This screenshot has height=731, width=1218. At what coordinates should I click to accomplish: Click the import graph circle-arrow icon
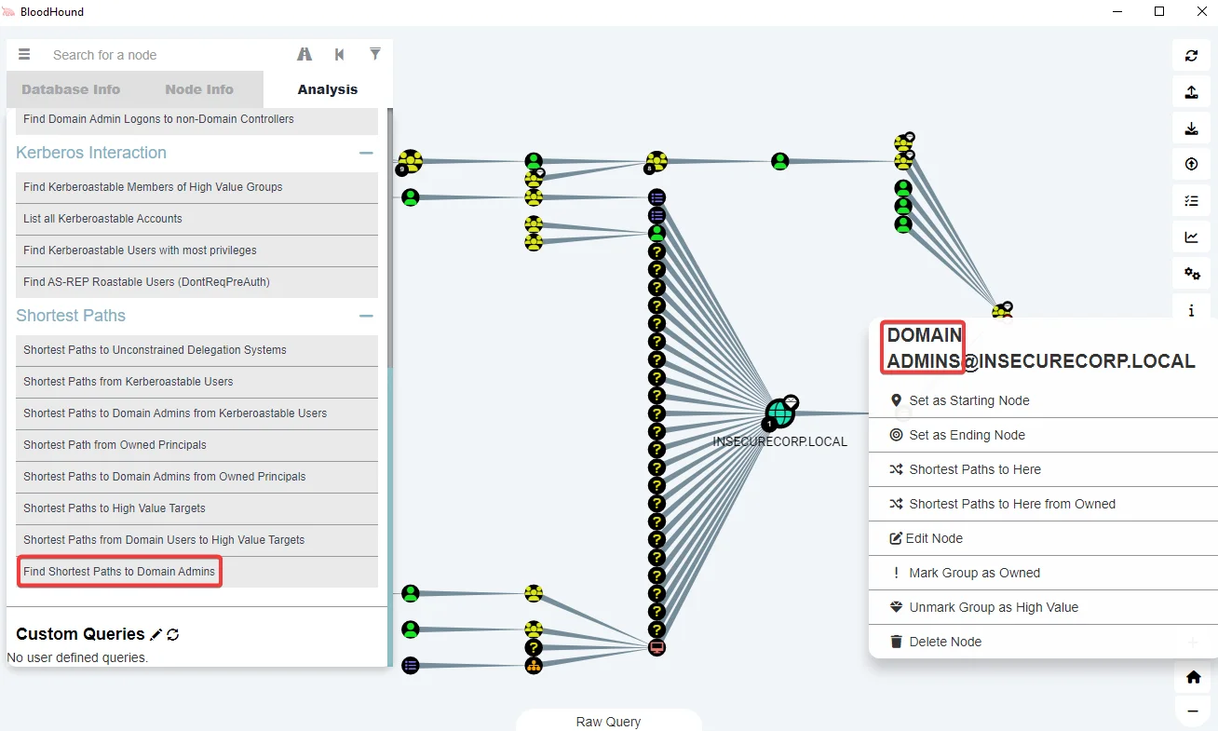click(1191, 164)
